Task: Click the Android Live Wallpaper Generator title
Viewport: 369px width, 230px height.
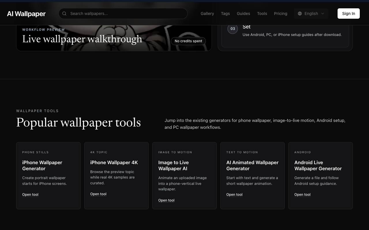Action: 318,166
